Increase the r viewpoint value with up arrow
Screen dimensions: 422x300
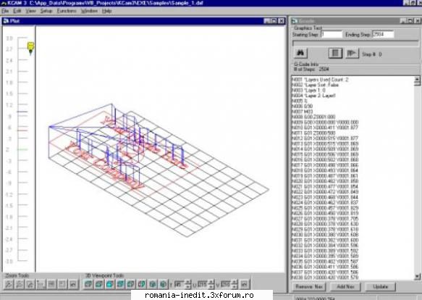189,282
